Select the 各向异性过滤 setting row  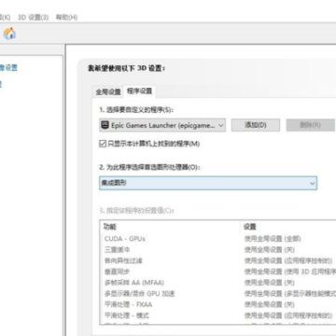217,260
